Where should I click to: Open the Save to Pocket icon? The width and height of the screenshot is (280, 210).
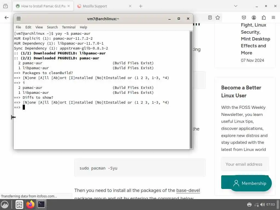(x=244, y=17)
